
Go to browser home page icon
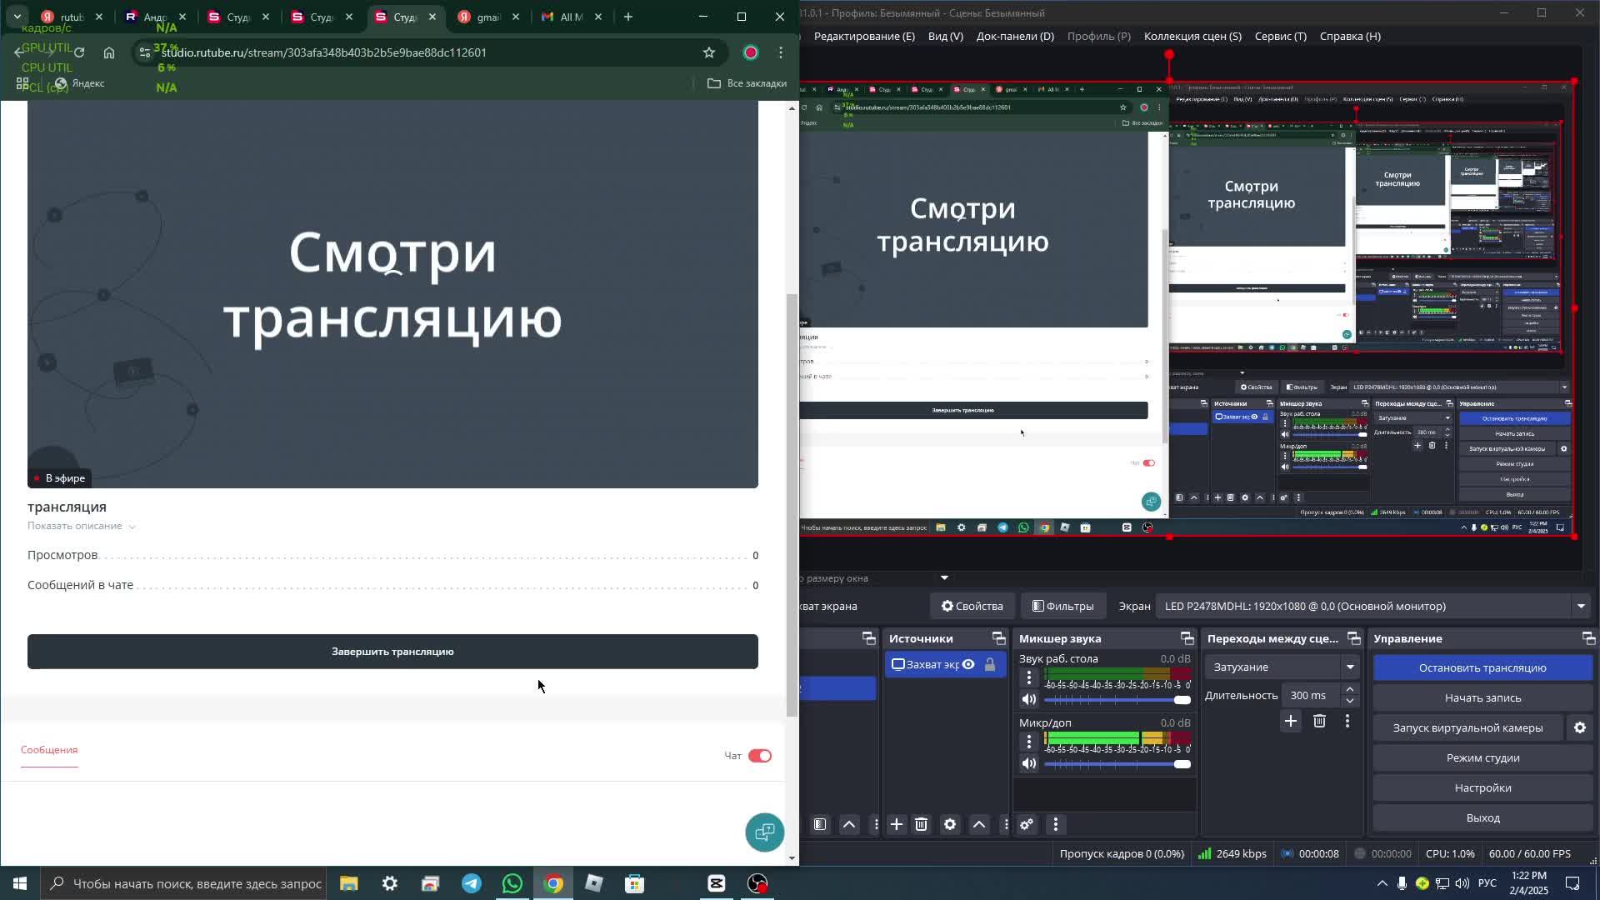109,52
